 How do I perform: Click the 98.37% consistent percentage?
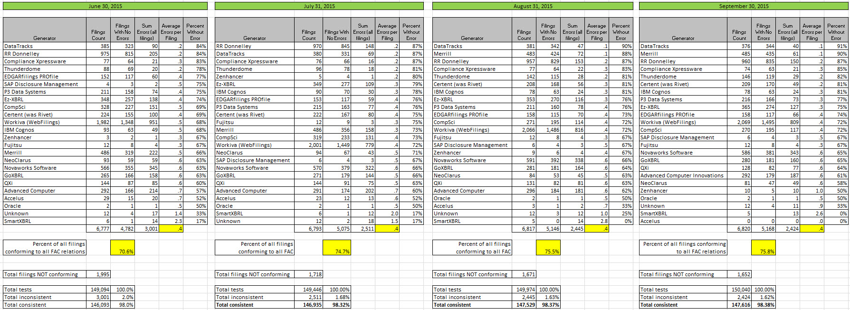(x=548, y=305)
